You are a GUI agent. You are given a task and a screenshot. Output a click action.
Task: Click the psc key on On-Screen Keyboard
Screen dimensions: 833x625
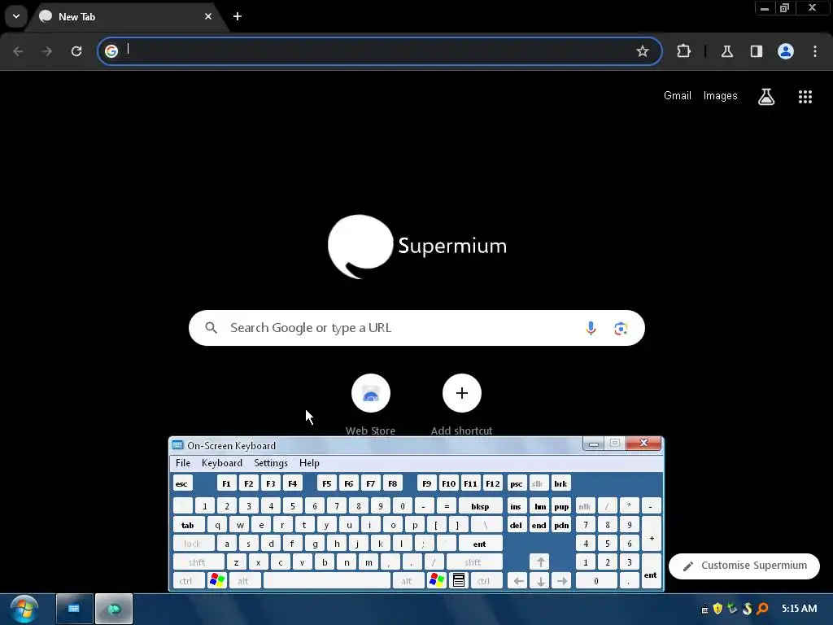pyautogui.click(x=516, y=483)
